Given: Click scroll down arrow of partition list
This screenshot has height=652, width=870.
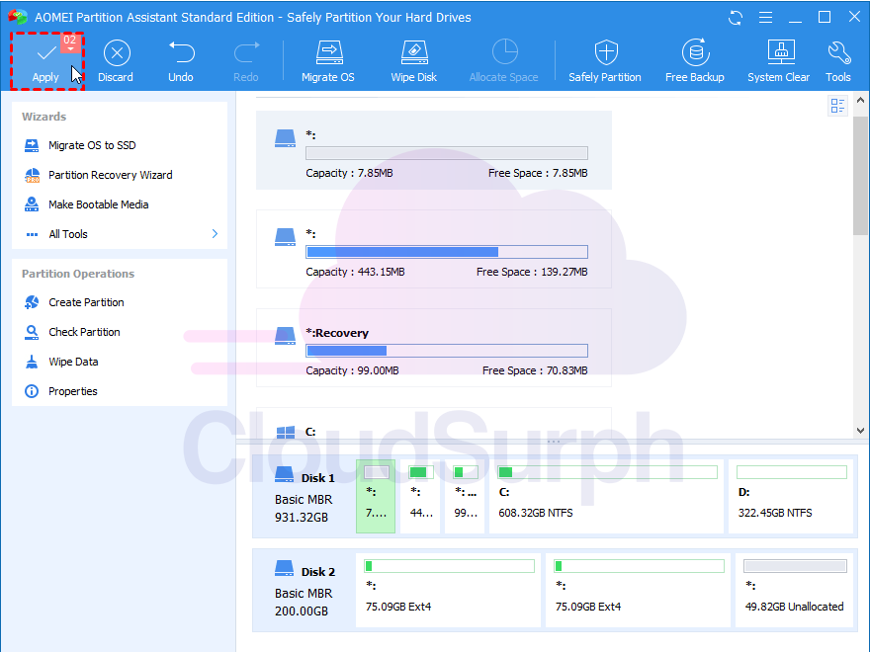Looking at the screenshot, I should pos(860,431).
